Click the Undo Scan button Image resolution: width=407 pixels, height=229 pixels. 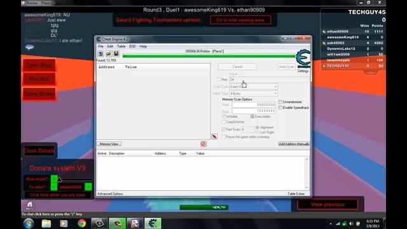[x=286, y=67]
